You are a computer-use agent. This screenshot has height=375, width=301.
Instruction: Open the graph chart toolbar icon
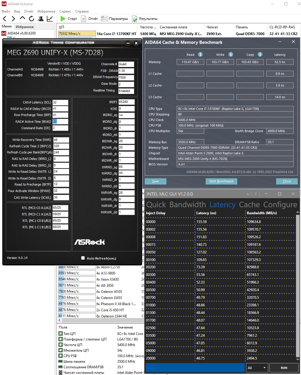tap(50, 19)
